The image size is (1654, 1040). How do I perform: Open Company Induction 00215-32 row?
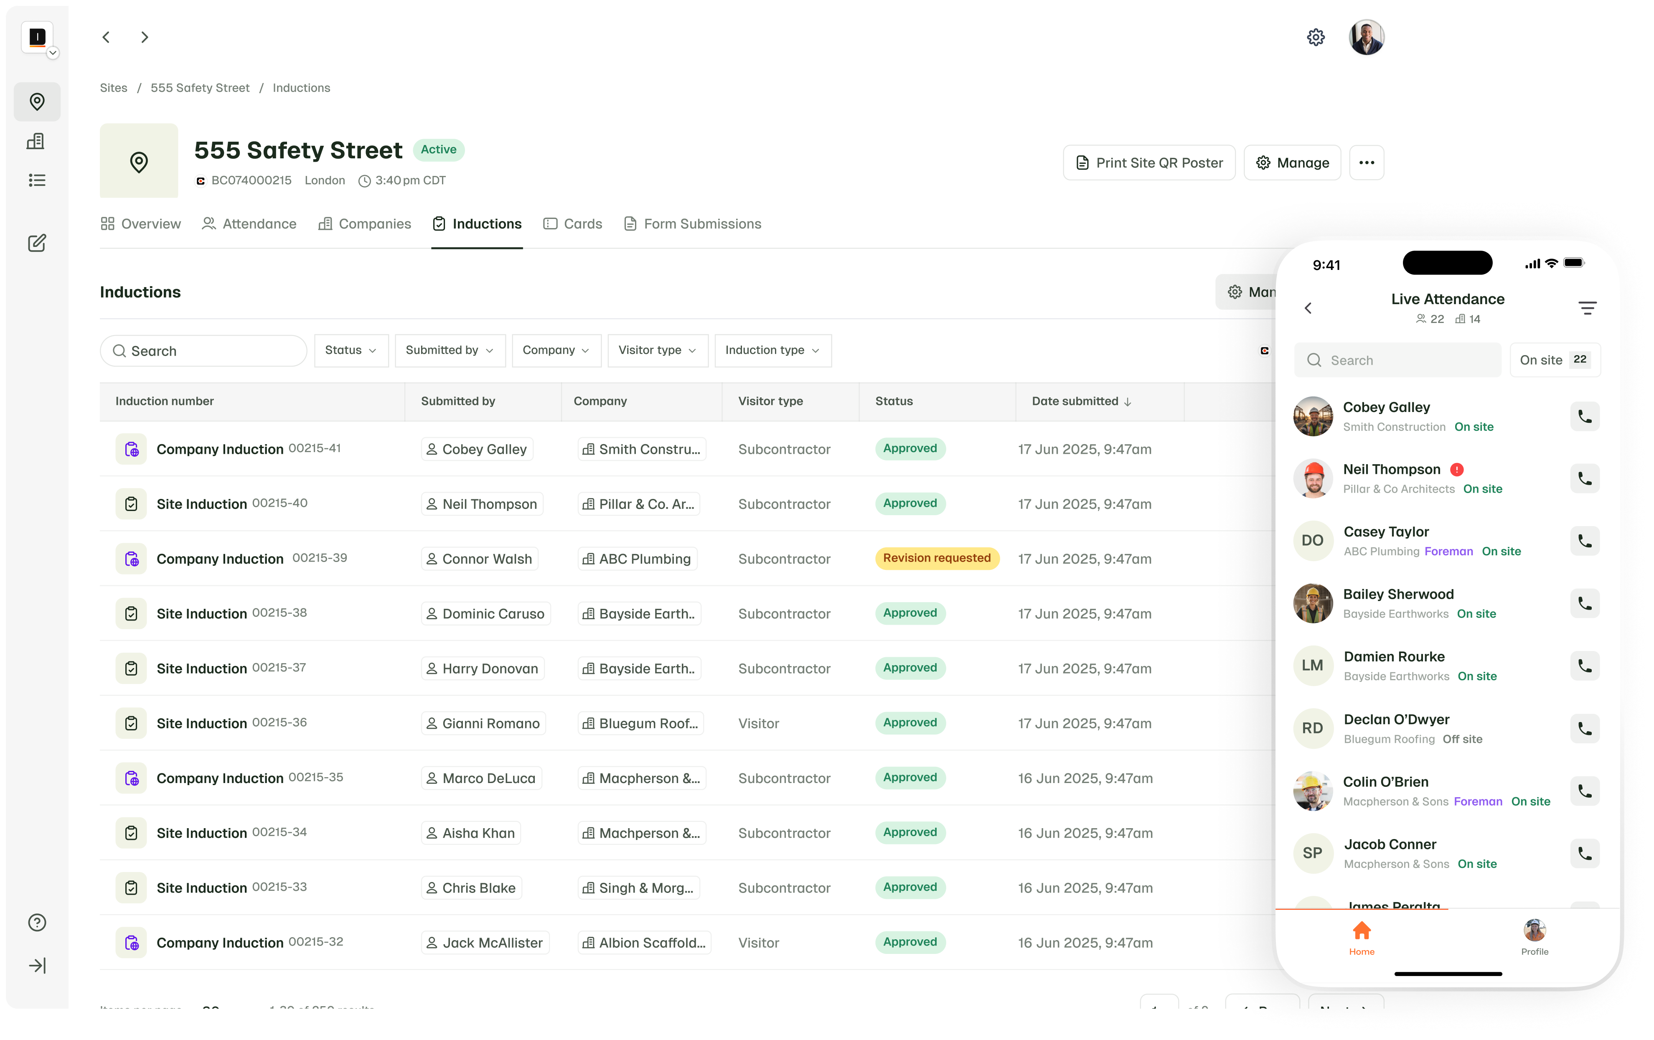point(686,943)
